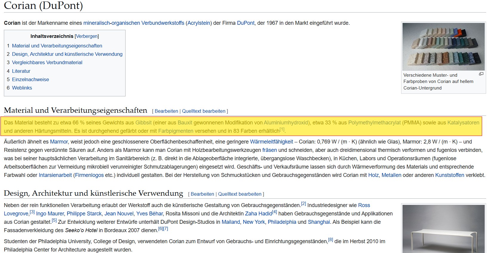Click the Inhaltsverzeichnis heading text

[x=52, y=36]
